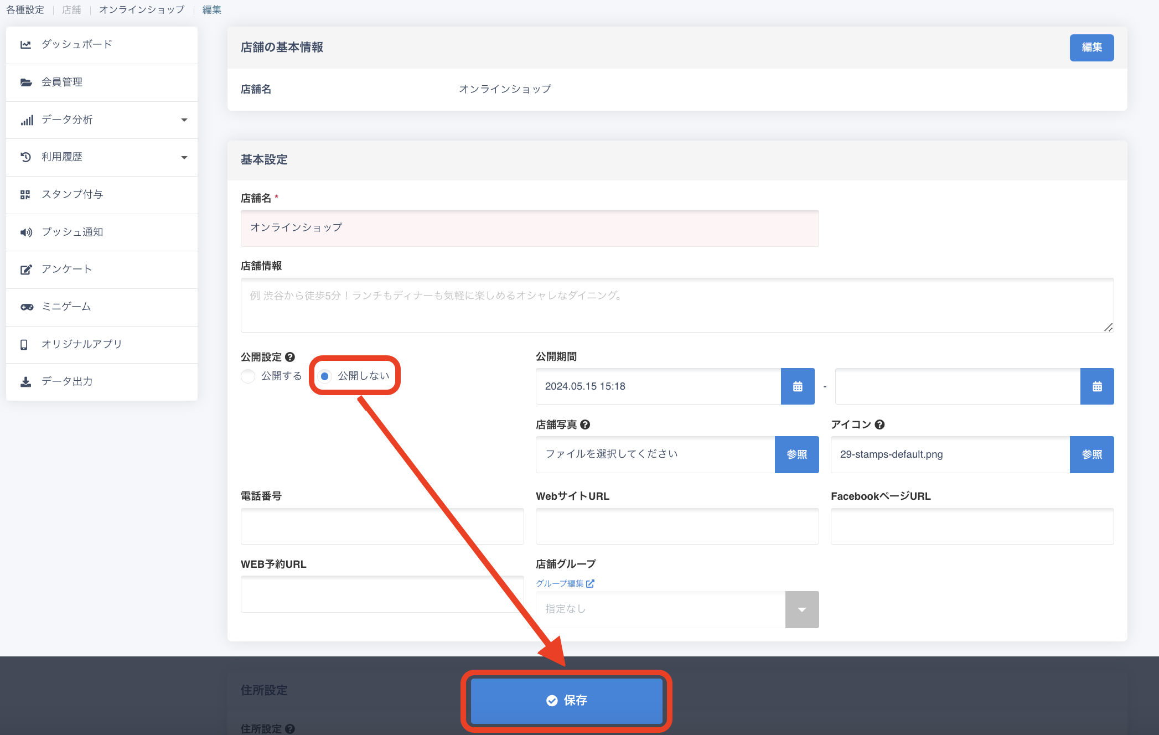
Task: Expand the 利用履歴 sidebar submenu arrow
Action: pos(184,157)
